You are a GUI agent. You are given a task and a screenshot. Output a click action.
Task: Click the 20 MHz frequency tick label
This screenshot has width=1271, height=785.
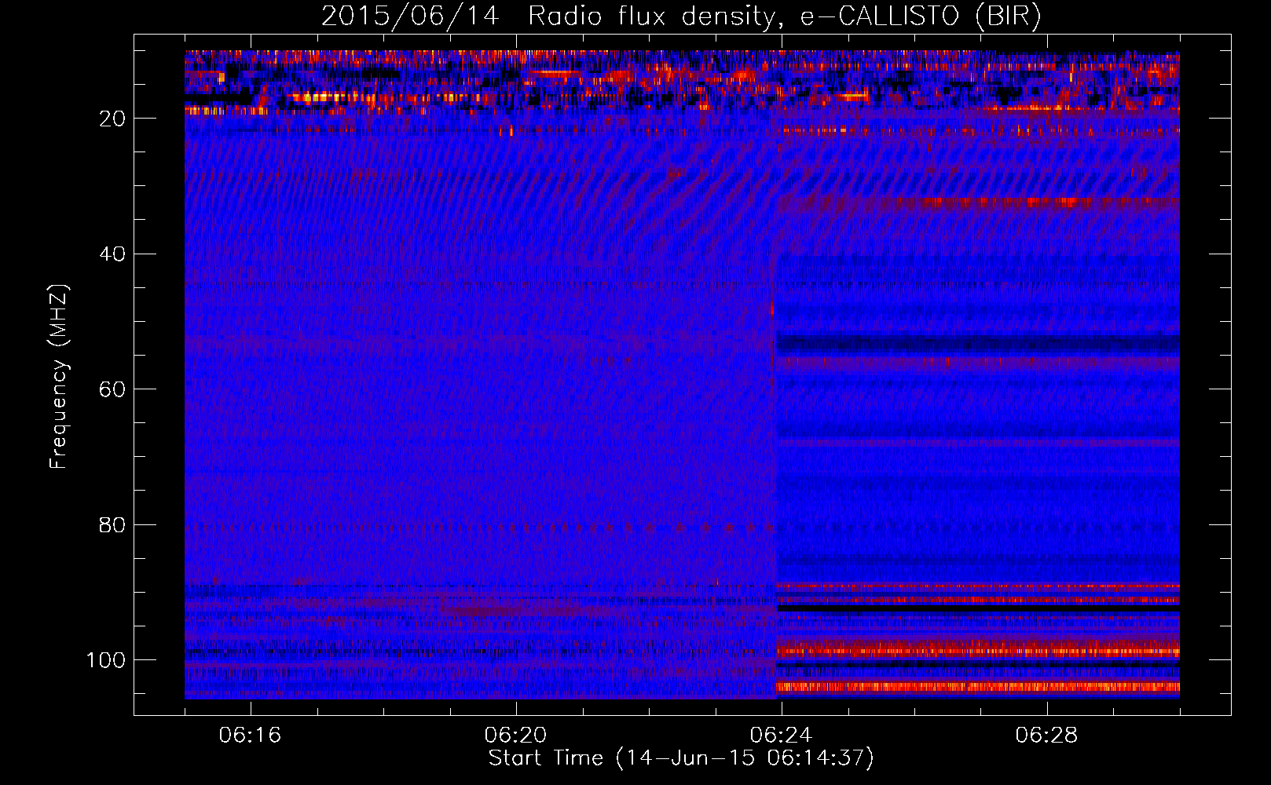[113, 119]
